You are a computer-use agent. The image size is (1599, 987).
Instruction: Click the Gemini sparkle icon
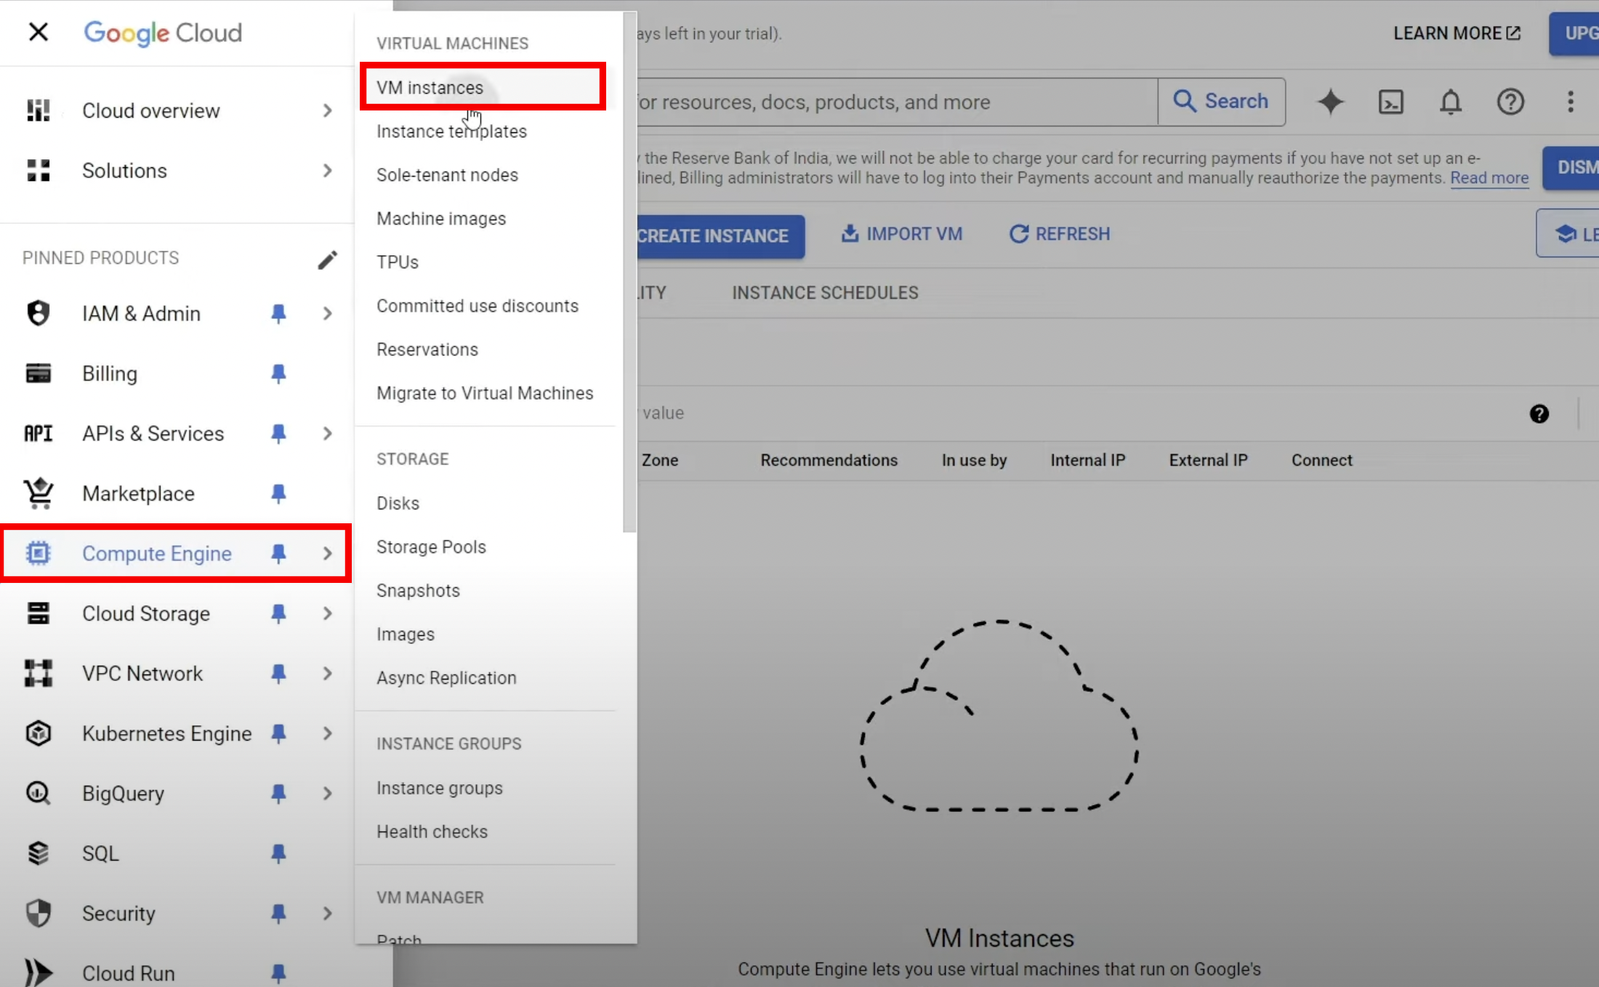[x=1330, y=102]
